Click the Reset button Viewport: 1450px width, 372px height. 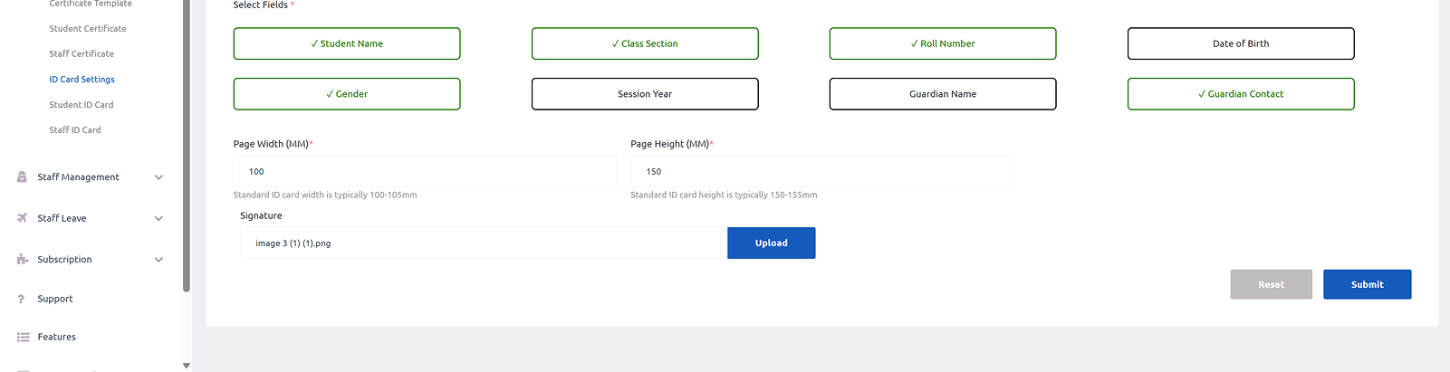pyautogui.click(x=1271, y=284)
